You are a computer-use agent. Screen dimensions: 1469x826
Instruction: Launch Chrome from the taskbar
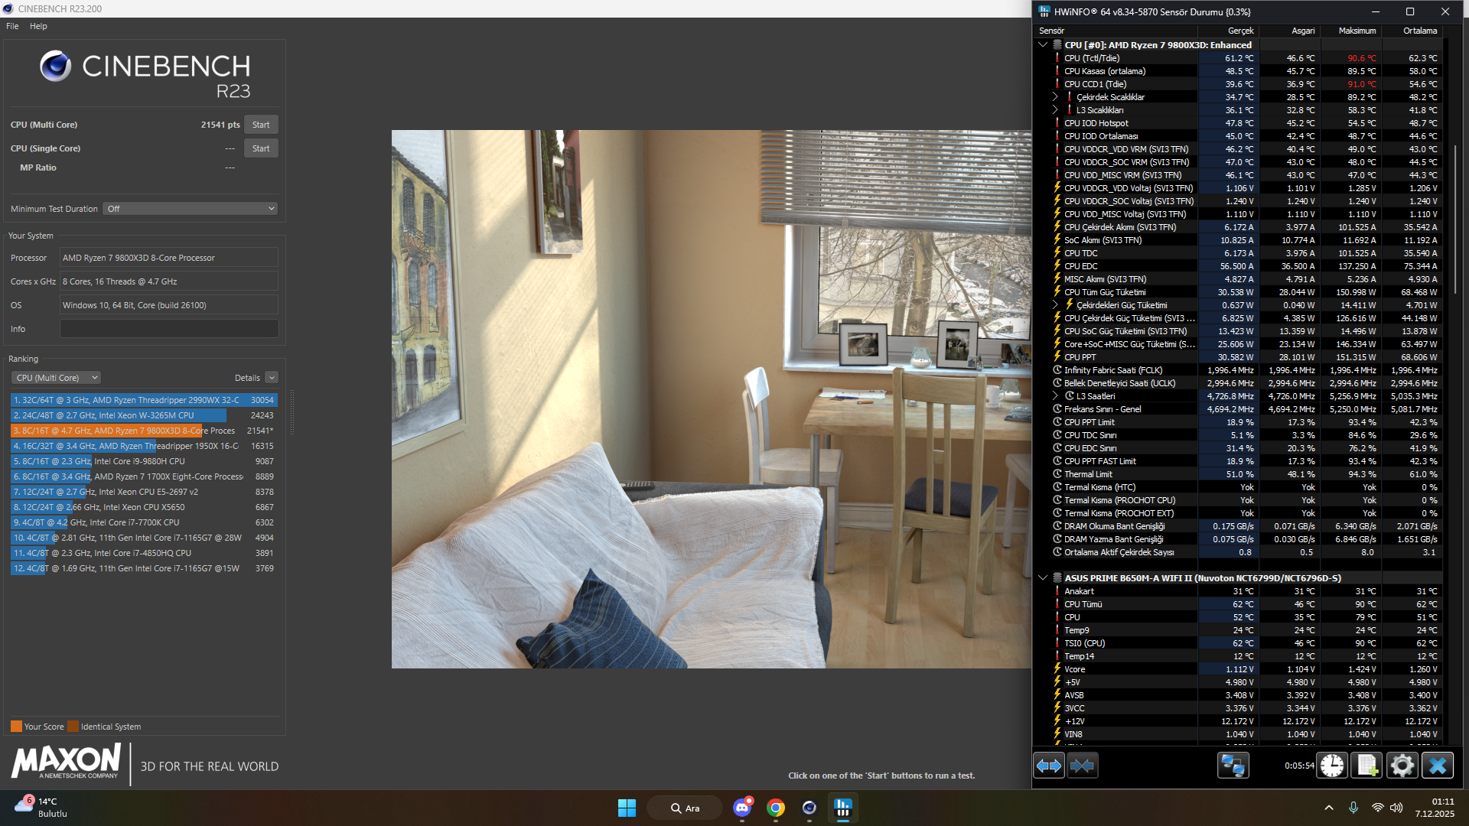tap(776, 808)
